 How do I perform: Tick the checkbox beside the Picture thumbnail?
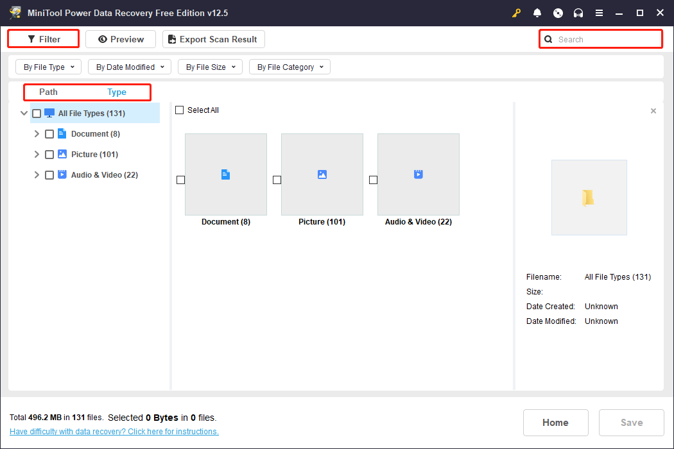(277, 180)
